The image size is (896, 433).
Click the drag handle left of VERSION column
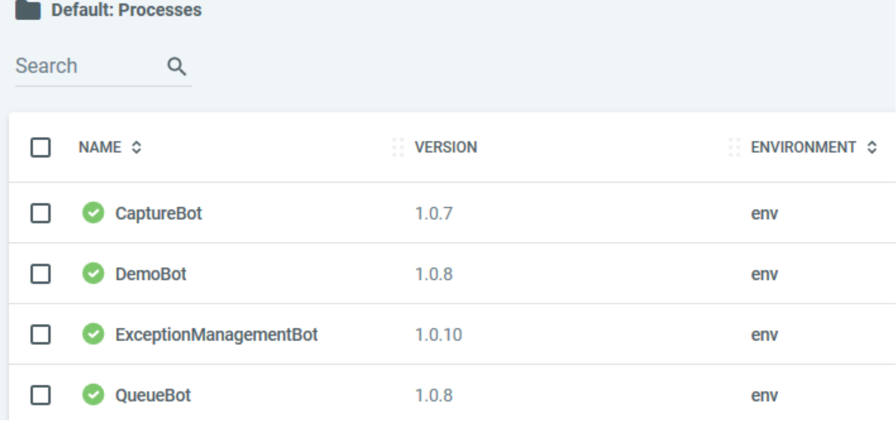click(x=398, y=147)
